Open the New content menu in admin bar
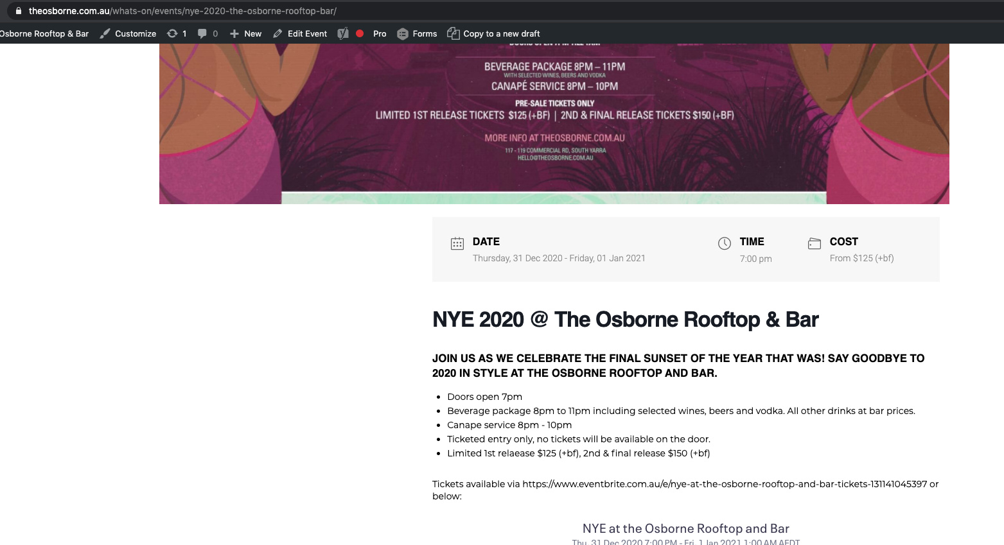The image size is (1004, 545). pos(246,33)
